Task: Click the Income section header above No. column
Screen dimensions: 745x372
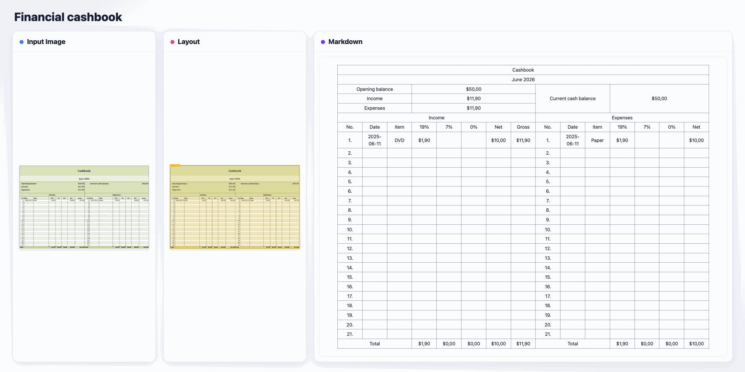Action: (436, 118)
